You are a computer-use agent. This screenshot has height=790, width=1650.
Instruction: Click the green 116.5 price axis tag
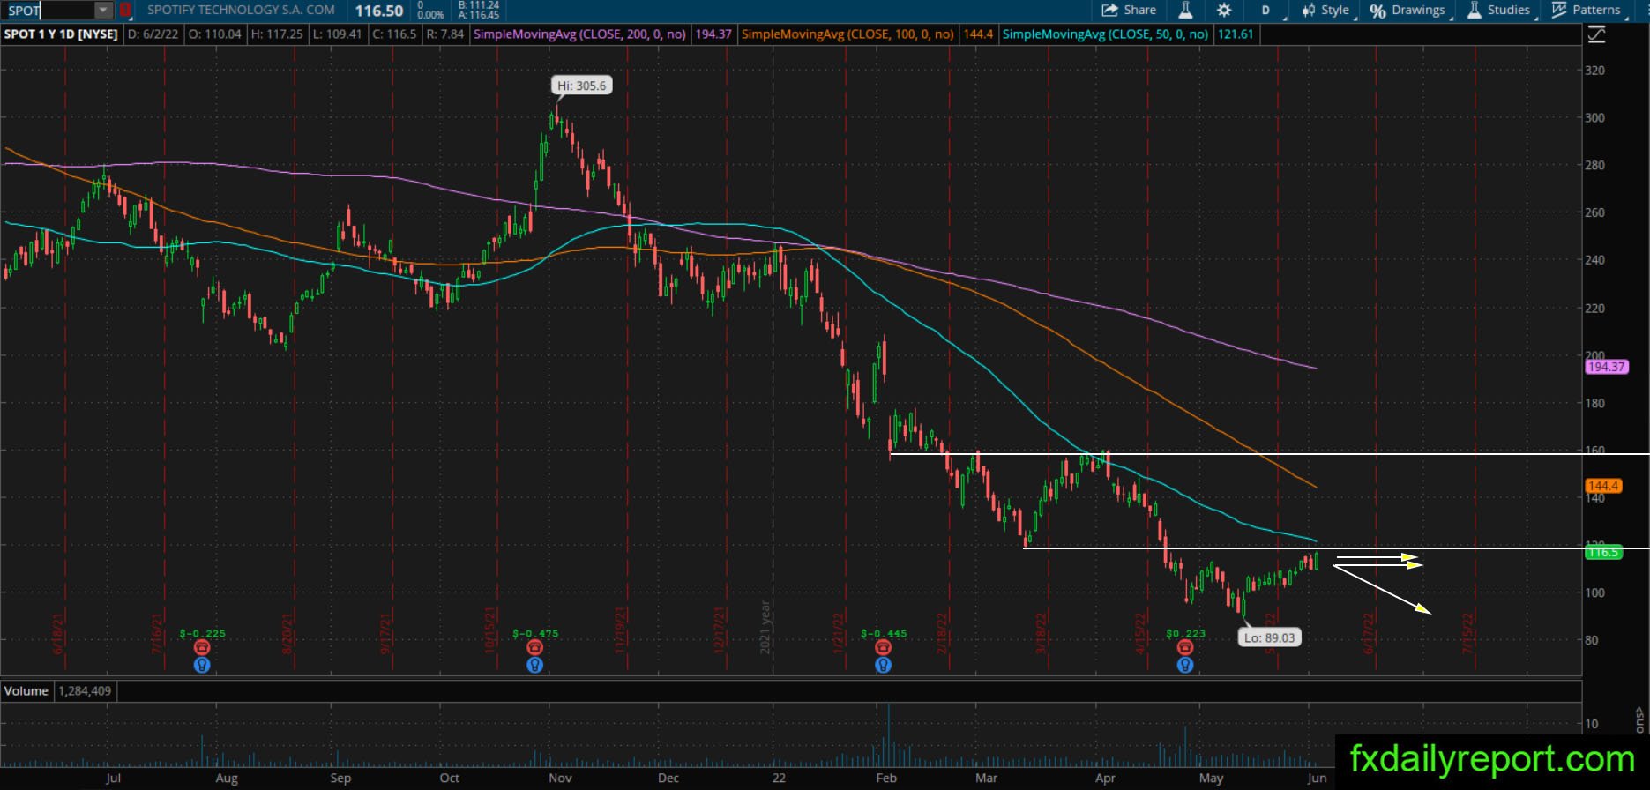[1602, 553]
